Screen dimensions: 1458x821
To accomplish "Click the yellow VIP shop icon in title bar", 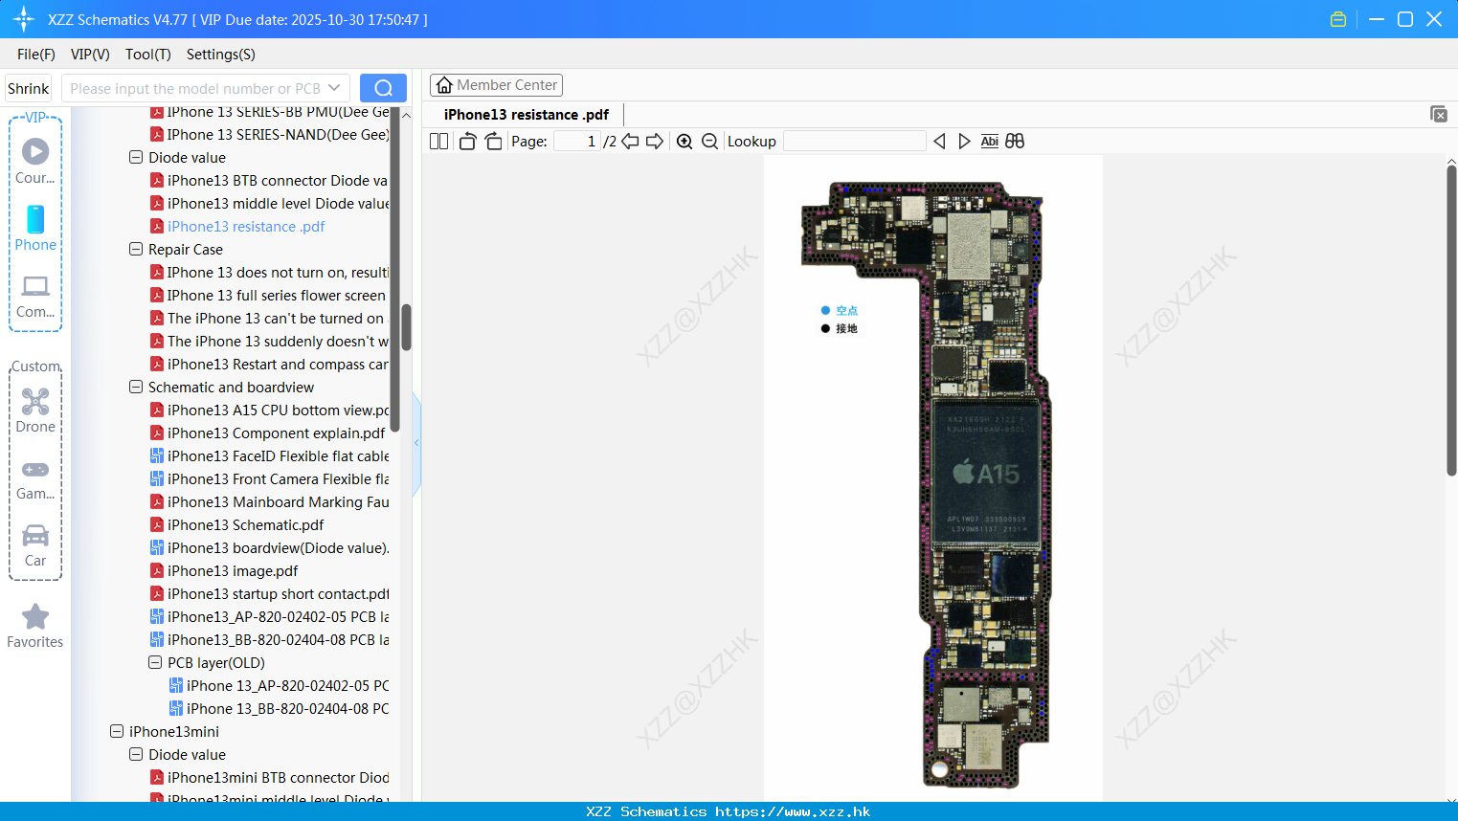I will click(1338, 19).
